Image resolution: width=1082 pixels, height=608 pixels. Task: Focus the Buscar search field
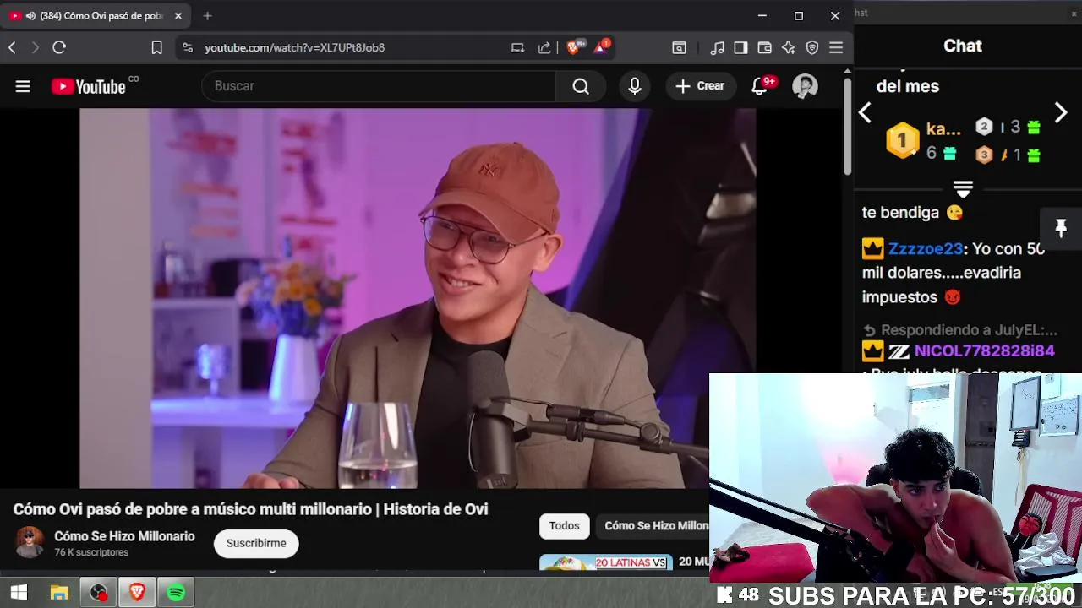point(379,86)
